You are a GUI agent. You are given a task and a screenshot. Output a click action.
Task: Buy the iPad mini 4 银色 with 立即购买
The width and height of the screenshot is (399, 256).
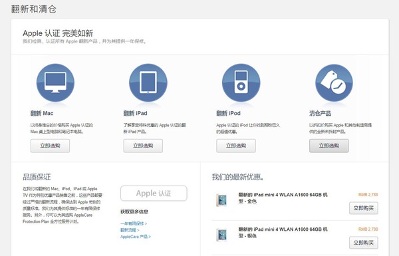363,243
